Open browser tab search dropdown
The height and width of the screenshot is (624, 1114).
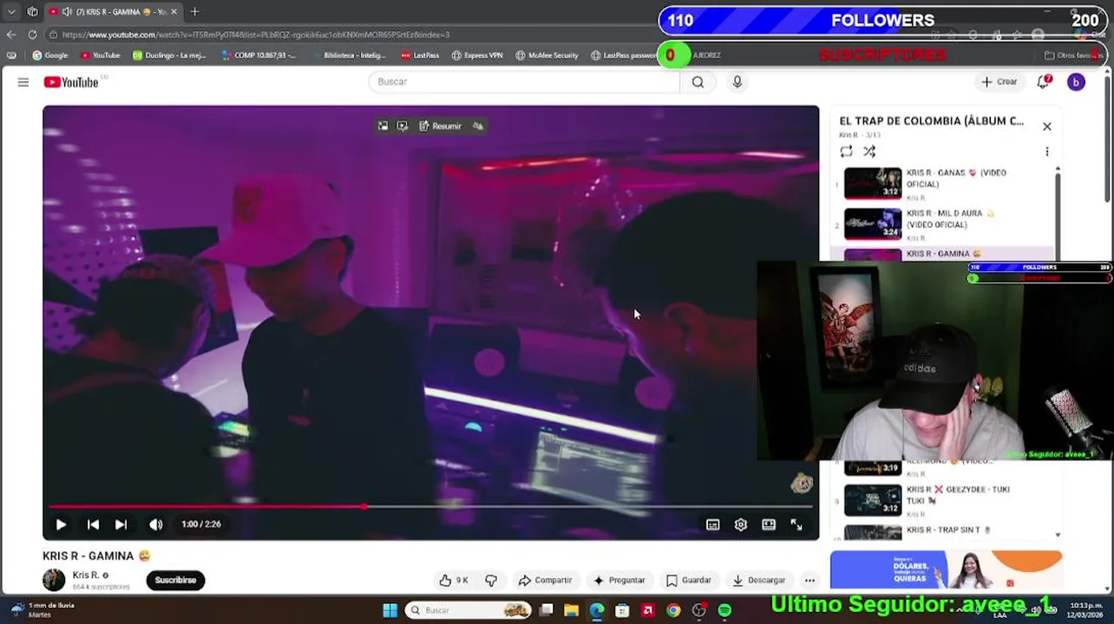coord(11,11)
